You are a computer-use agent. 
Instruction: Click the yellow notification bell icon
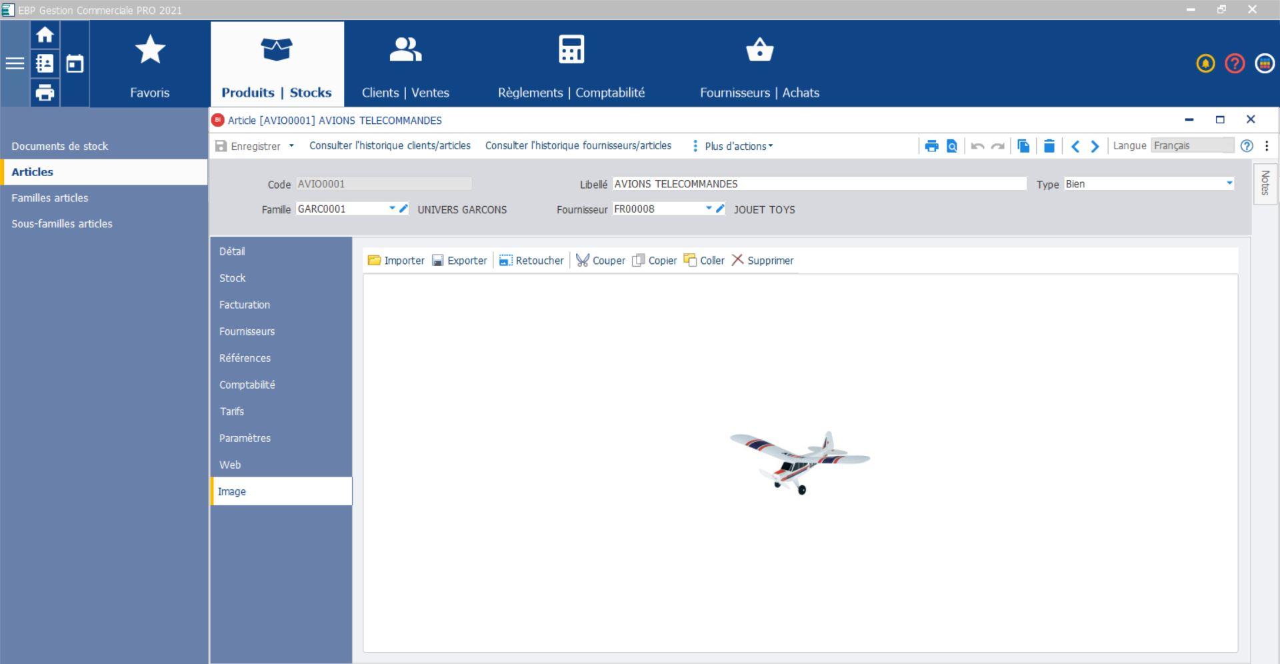pos(1205,63)
